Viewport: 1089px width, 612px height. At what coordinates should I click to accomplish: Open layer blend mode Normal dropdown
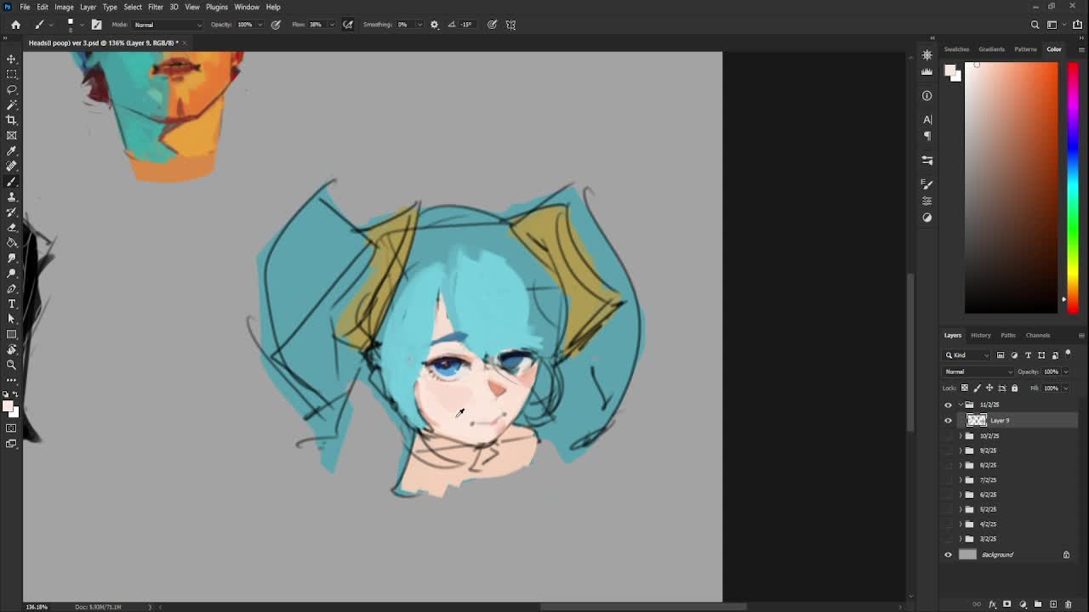coord(979,371)
